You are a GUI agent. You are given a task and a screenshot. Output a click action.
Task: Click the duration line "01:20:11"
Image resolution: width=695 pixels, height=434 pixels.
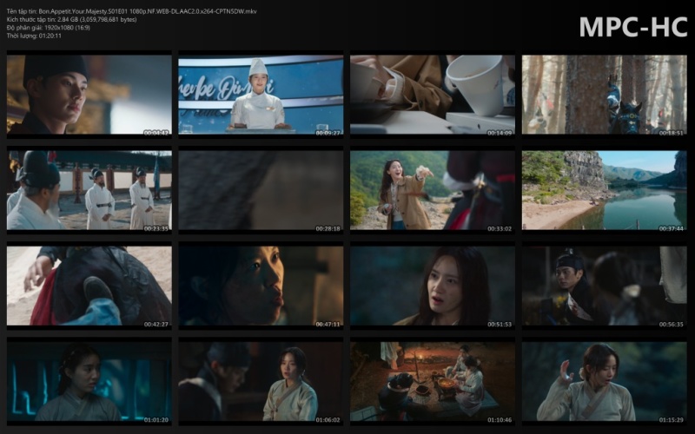coord(34,36)
